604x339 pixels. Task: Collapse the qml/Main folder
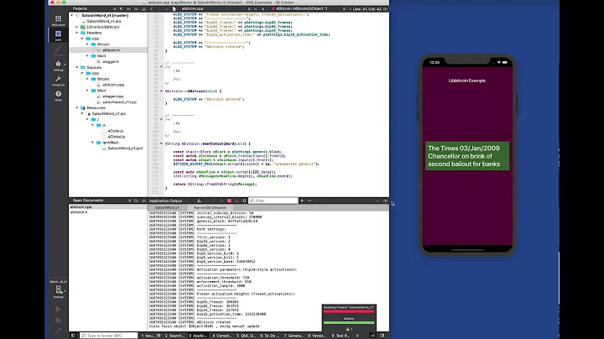pos(92,143)
